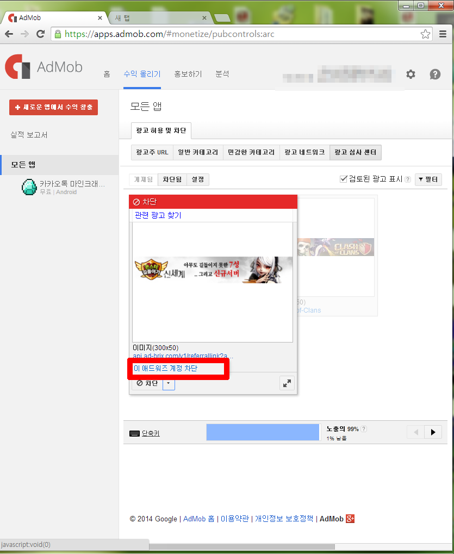This screenshot has height=554, width=454.
Task: Switch to the 일반 카테고리 tab
Action: pos(198,152)
